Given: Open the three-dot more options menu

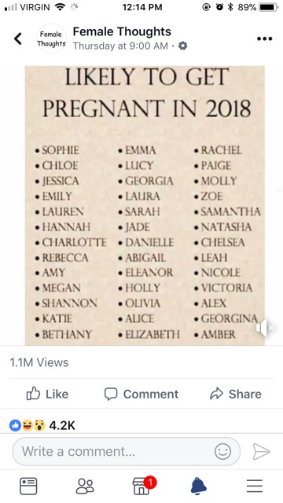Looking at the screenshot, I should tap(264, 39).
